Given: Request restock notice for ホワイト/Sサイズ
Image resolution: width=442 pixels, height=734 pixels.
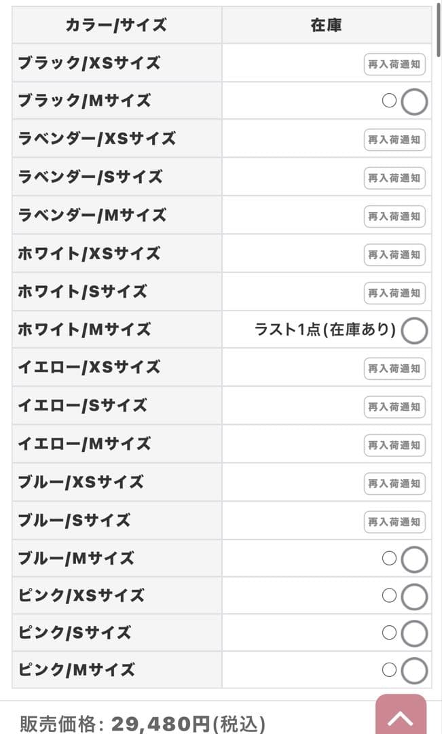Looking at the screenshot, I should click(394, 293).
